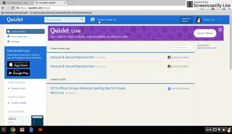Click the Upgrade to Teacher button
The image size is (232, 134).
[186, 20]
